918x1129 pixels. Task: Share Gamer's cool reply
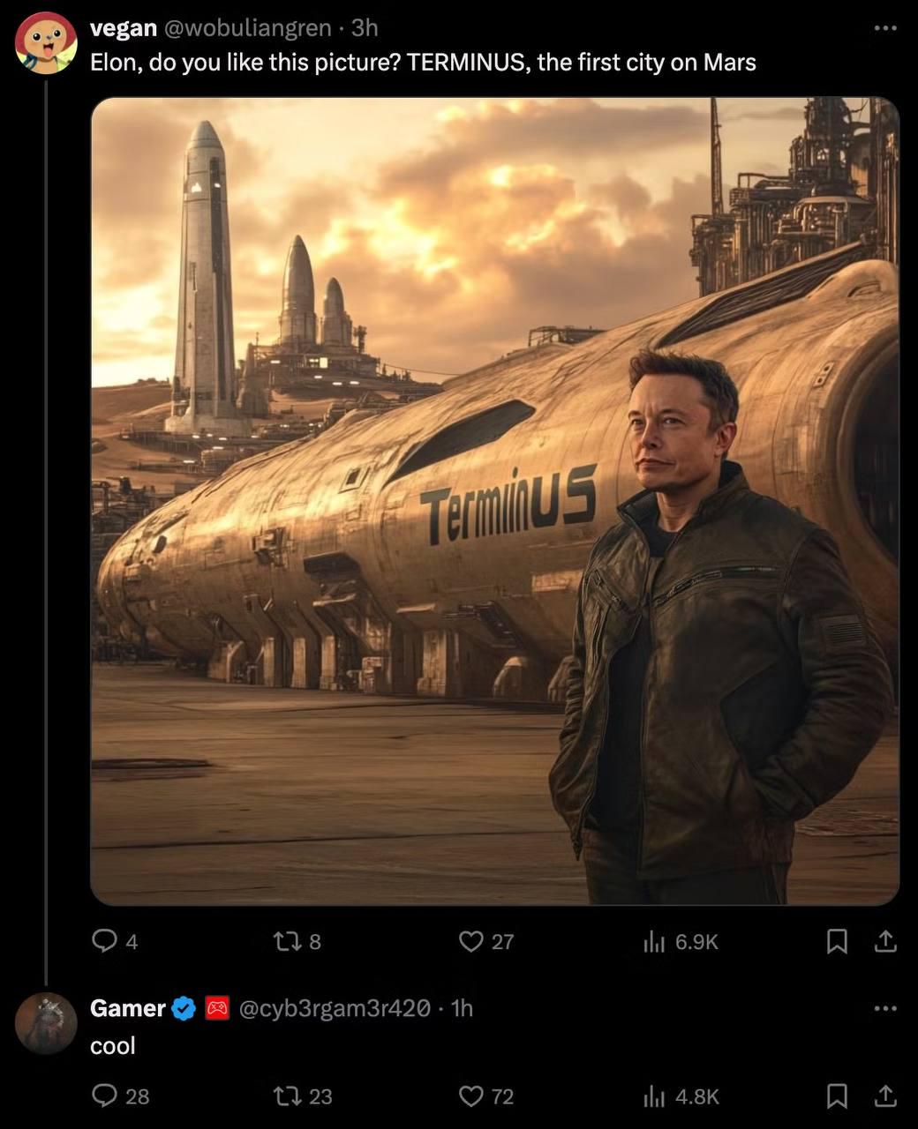(884, 1095)
